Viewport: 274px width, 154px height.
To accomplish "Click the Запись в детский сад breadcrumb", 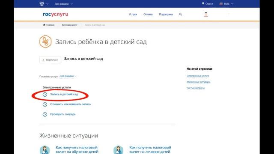I will click(x=95, y=25).
